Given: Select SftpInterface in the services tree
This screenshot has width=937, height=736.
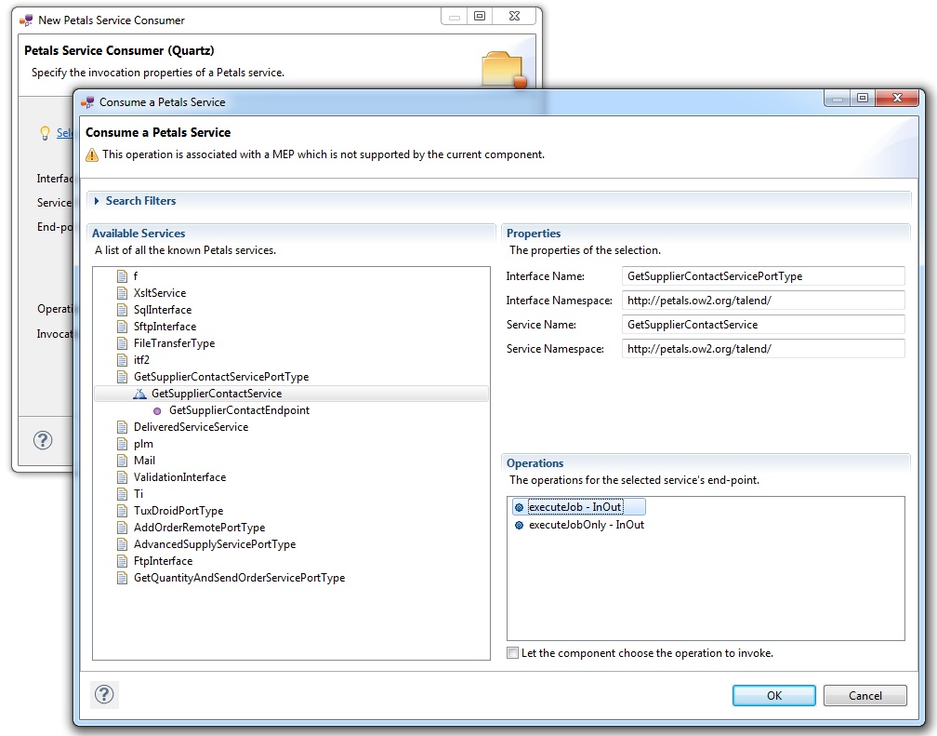Looking at the screenshot, I should [165, 327].
